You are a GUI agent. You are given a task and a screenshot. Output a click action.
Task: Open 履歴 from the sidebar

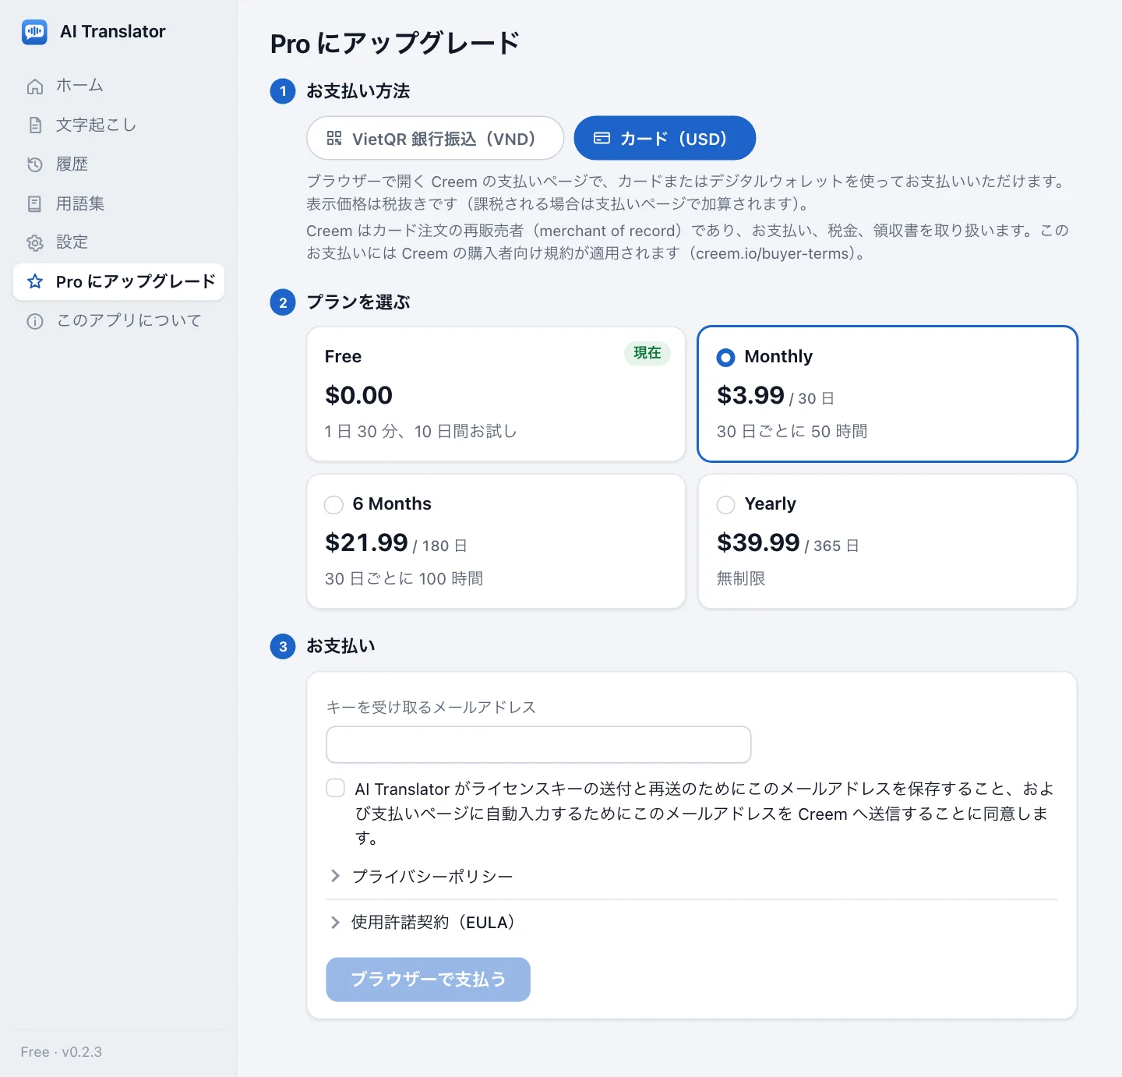[118, 164]
